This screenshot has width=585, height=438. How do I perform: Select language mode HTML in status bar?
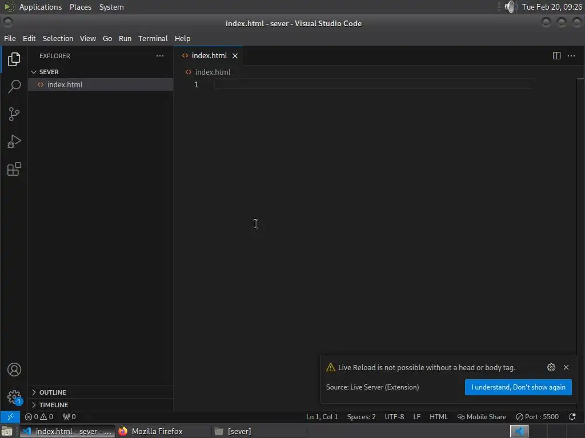tap(438, 417)
